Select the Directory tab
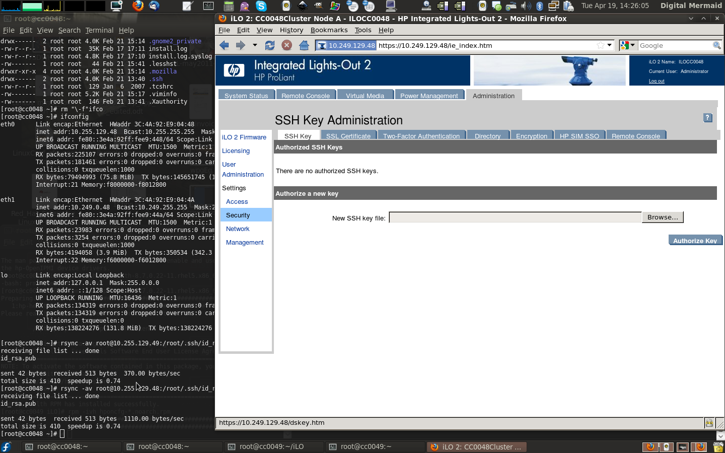 tap(487, 136)
